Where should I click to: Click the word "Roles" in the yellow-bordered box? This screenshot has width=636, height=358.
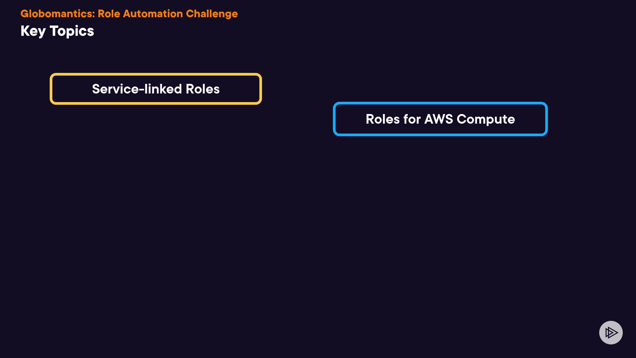202,89
